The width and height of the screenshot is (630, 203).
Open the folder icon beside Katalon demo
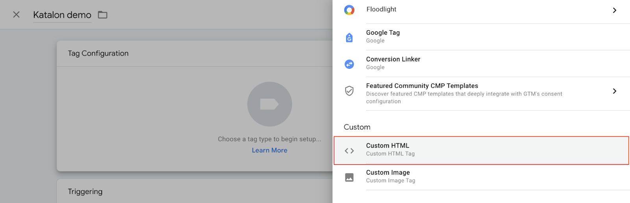(x=103, y=15)
